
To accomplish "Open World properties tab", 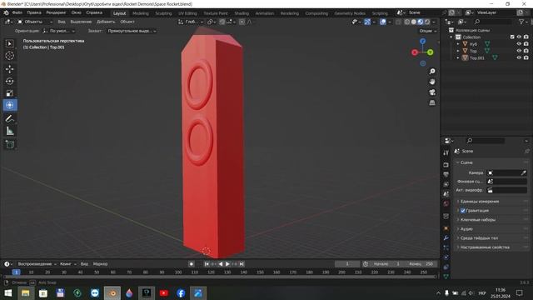I will tap(446, 203).
